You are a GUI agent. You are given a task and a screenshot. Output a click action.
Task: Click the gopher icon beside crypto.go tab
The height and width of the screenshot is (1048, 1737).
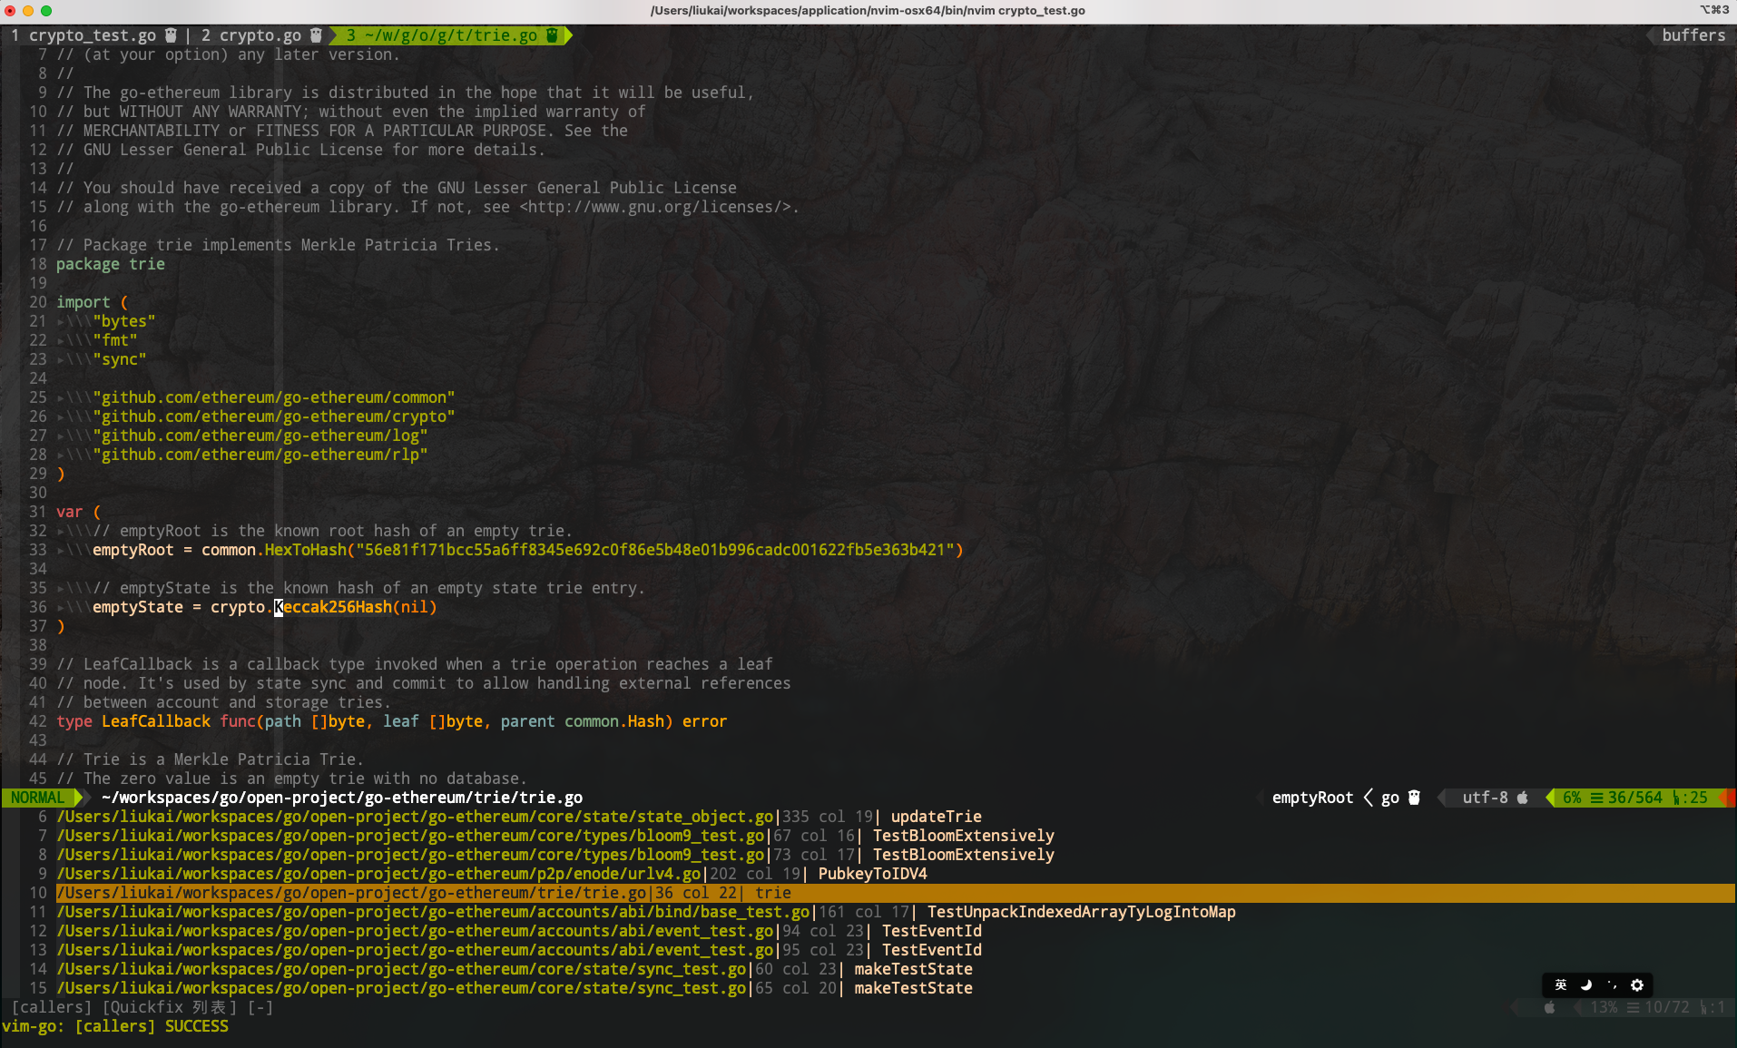point(316,35)
